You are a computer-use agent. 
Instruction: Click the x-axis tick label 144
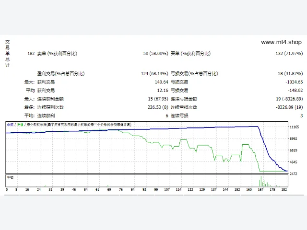tap(225, 189)
